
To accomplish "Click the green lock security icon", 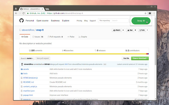I will [28, 13].
